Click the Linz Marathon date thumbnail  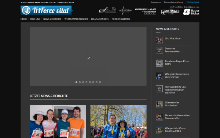(x=159, y=40)
